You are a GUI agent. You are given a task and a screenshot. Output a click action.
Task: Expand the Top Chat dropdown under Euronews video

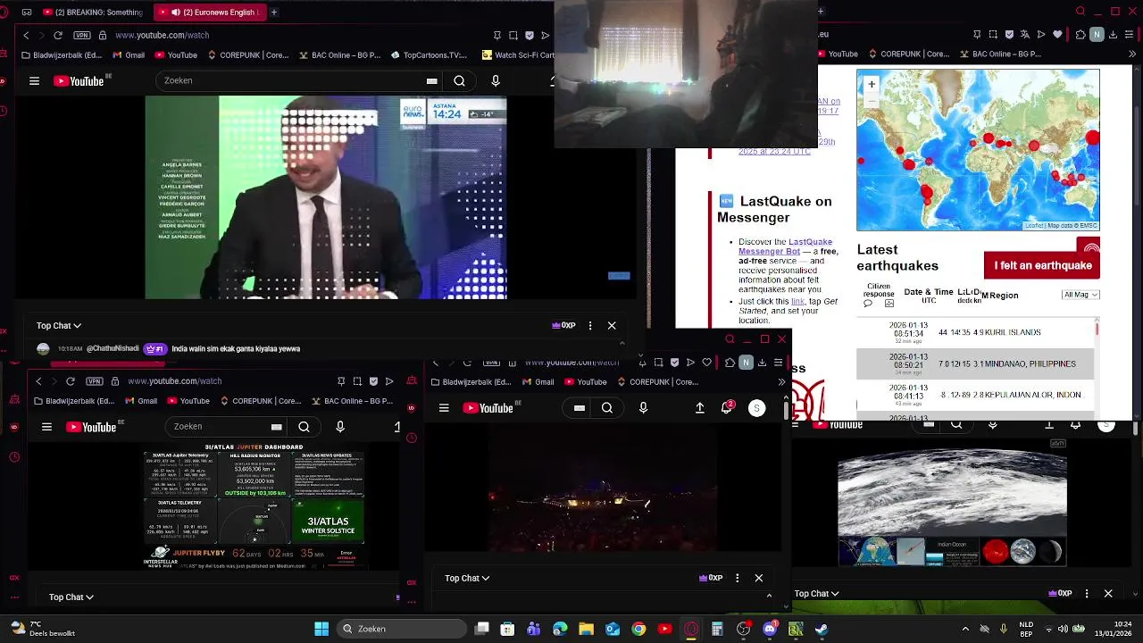click(x=59, y=326)
